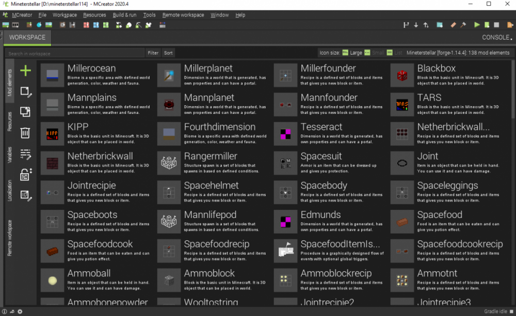Switch to the CONSOLE tab

pos(497,38)
